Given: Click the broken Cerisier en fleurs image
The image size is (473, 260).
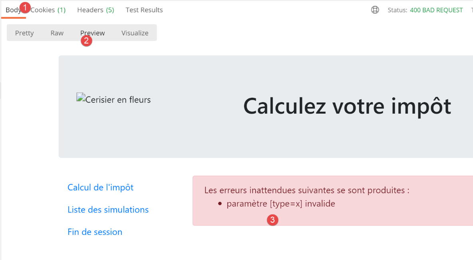Looking at the screenshot, I should pos(113,99).
